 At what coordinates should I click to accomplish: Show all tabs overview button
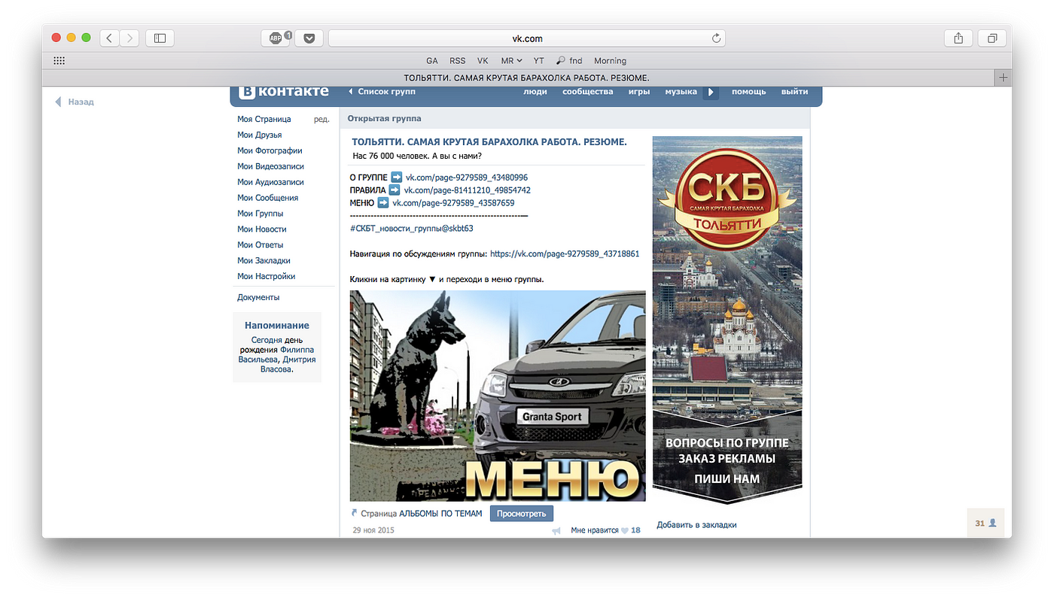(992, 38)
